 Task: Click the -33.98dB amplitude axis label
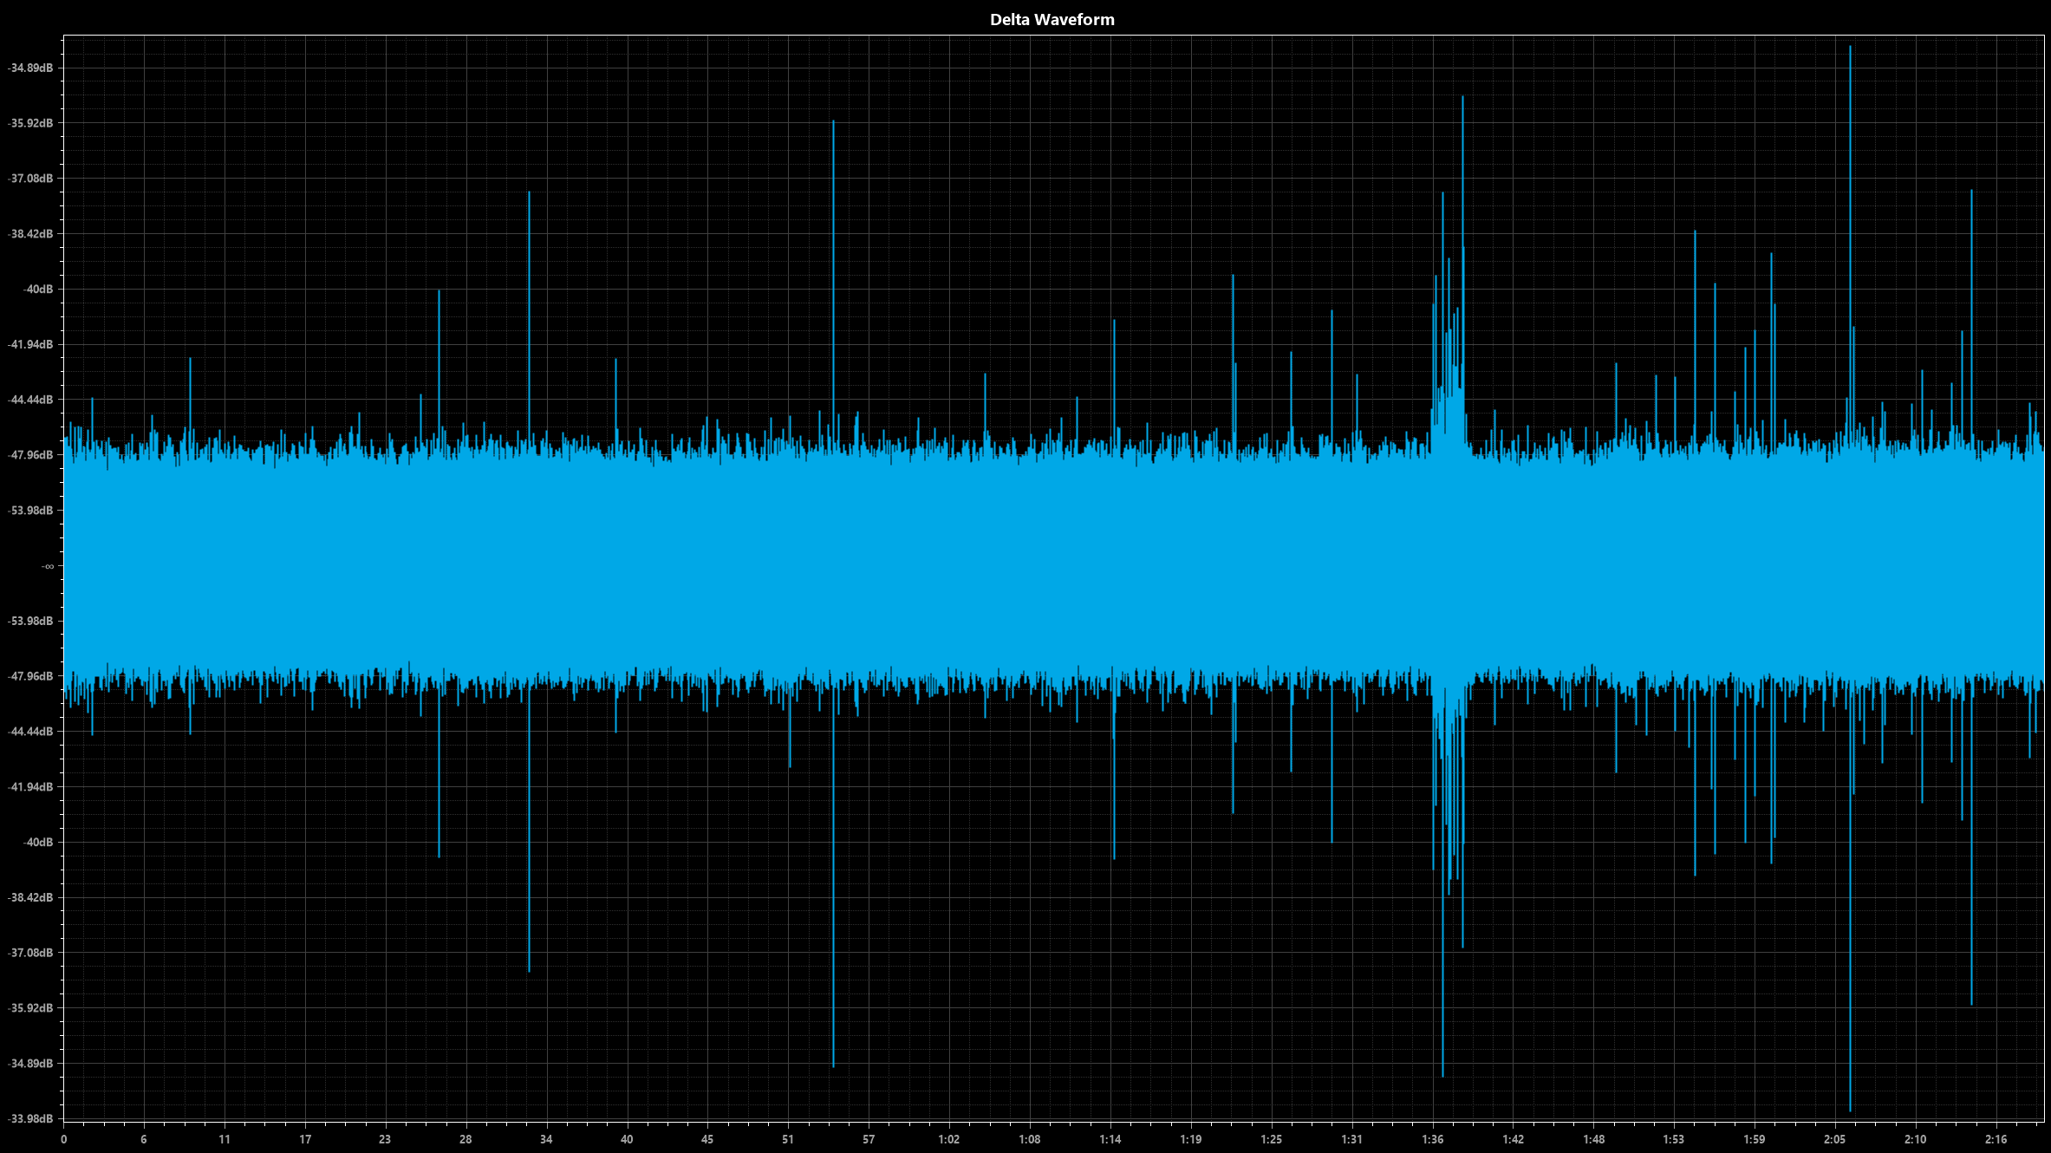click(x=30, y=1118)
